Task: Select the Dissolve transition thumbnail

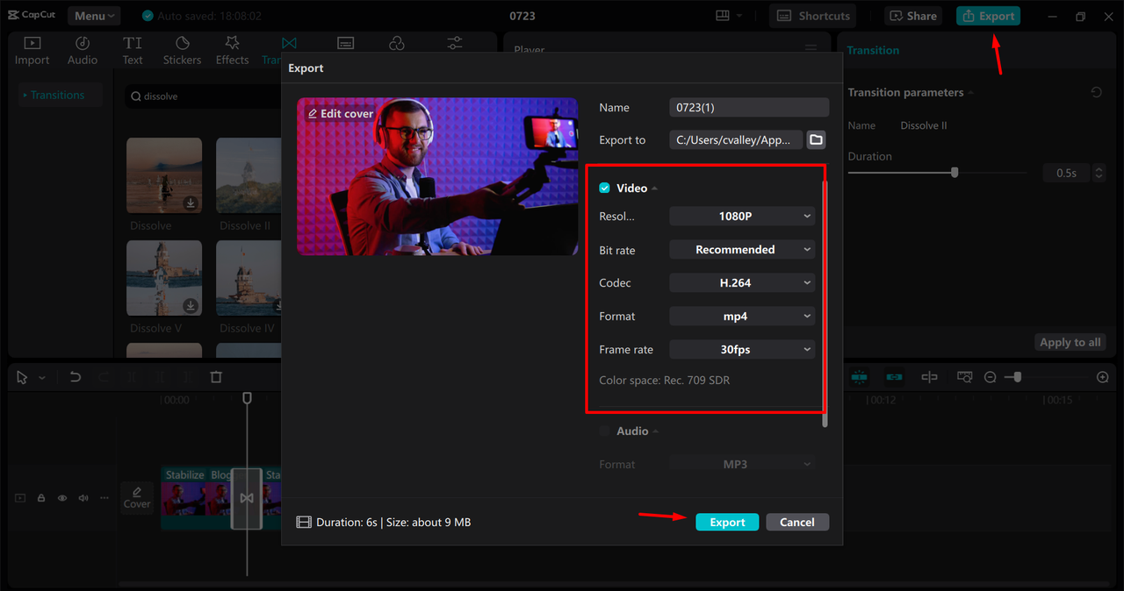Action: point(164,175)
